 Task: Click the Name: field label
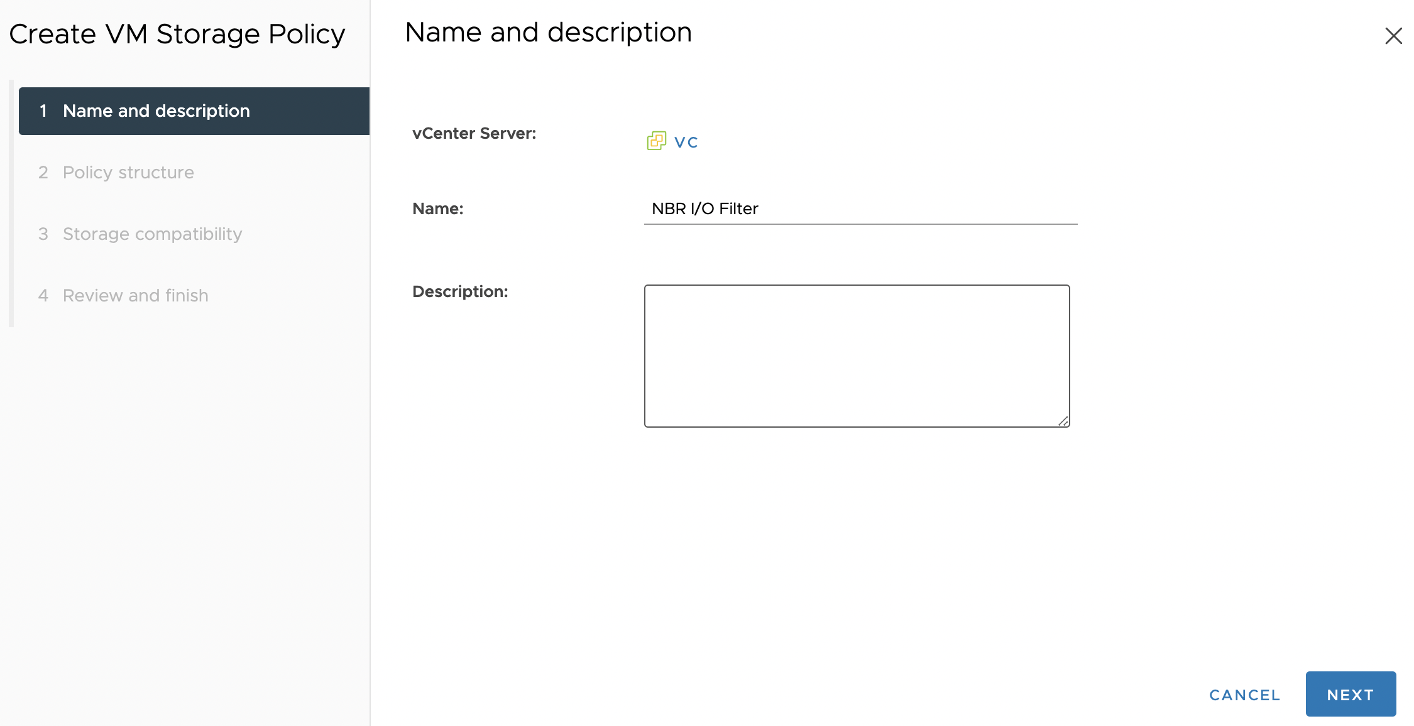point(437,209)
